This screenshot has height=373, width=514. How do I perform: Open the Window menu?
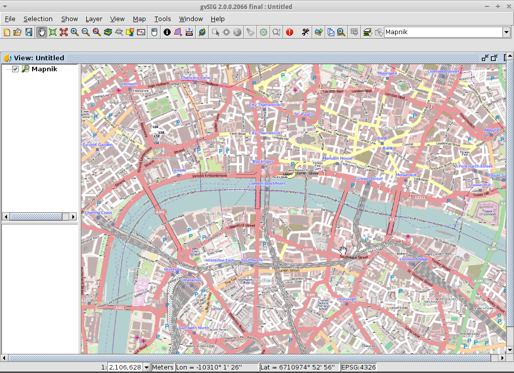pyautogui.click(x=191, y=19)
